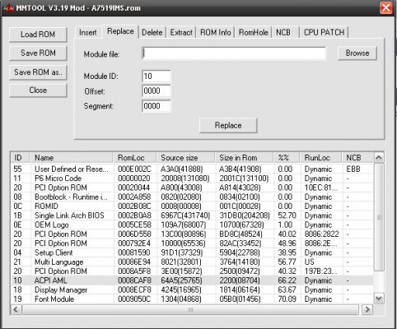Open the RomHole tab
The width and height of the screenshot is (397, 329).
pyautogui.click(x=253, y=32)
